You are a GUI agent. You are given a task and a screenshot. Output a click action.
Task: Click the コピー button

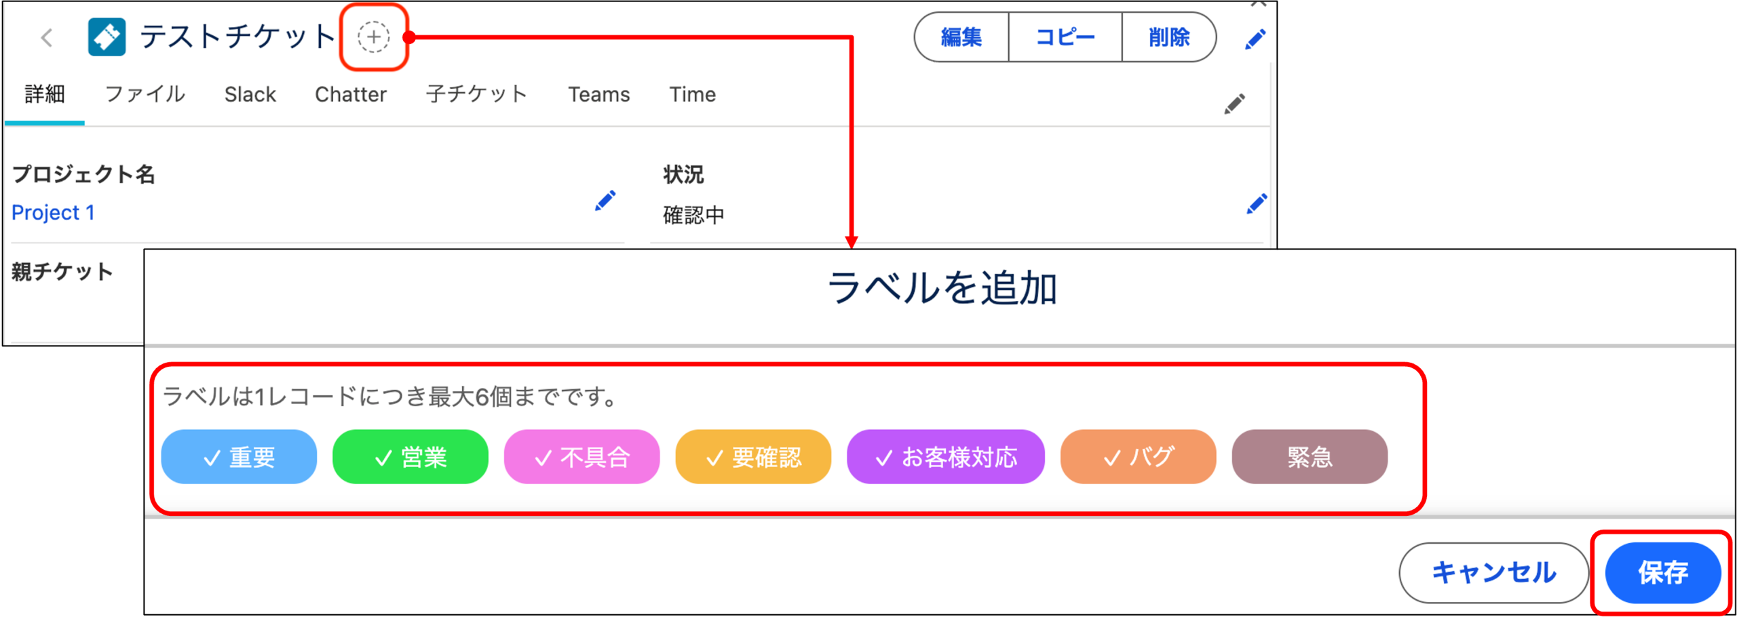tap(1065, 37)
